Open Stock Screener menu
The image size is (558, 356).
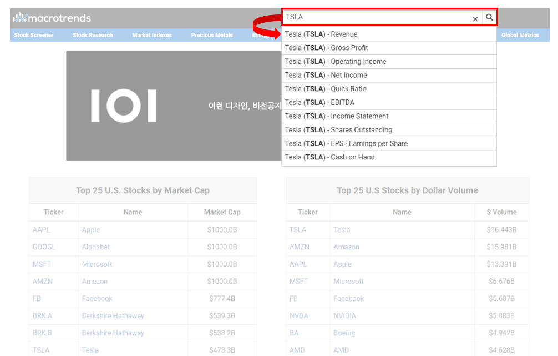click(x=34, y=35)
